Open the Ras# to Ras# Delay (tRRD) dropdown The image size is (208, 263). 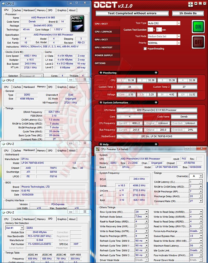146,221
